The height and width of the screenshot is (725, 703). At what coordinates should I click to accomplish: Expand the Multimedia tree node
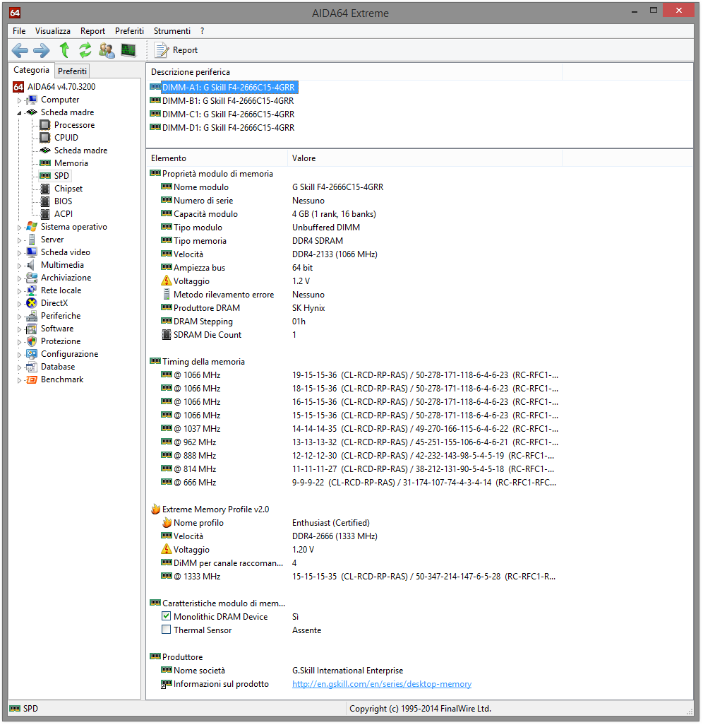(19, 266)
